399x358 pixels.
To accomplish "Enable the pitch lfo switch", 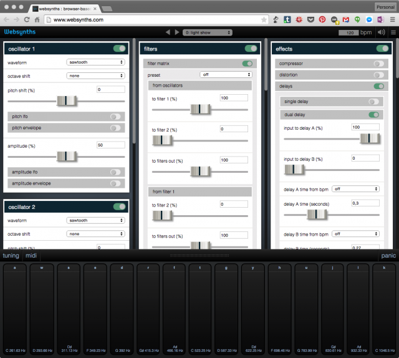I will tap(115, 116).
